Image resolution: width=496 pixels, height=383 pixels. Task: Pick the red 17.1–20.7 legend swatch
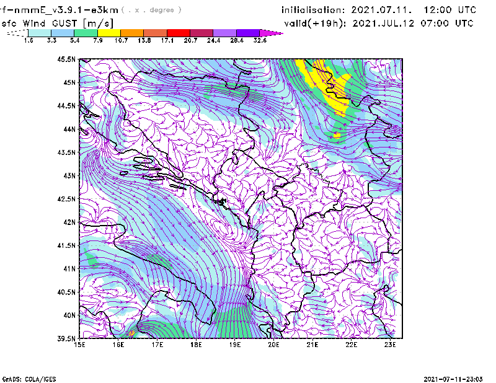(179, 33)
